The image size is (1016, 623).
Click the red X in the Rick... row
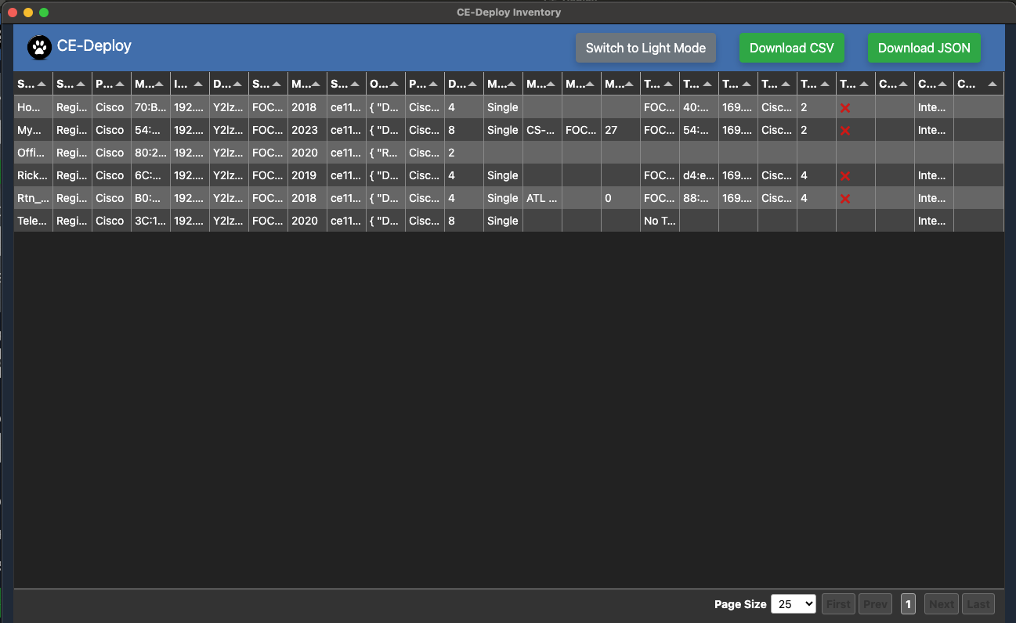tap(845, 176)
